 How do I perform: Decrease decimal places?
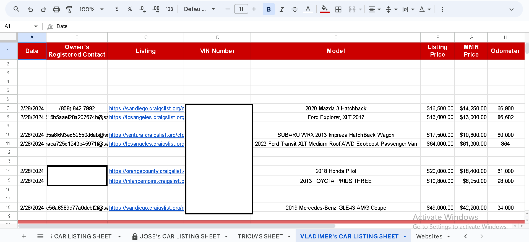(143, 9)
